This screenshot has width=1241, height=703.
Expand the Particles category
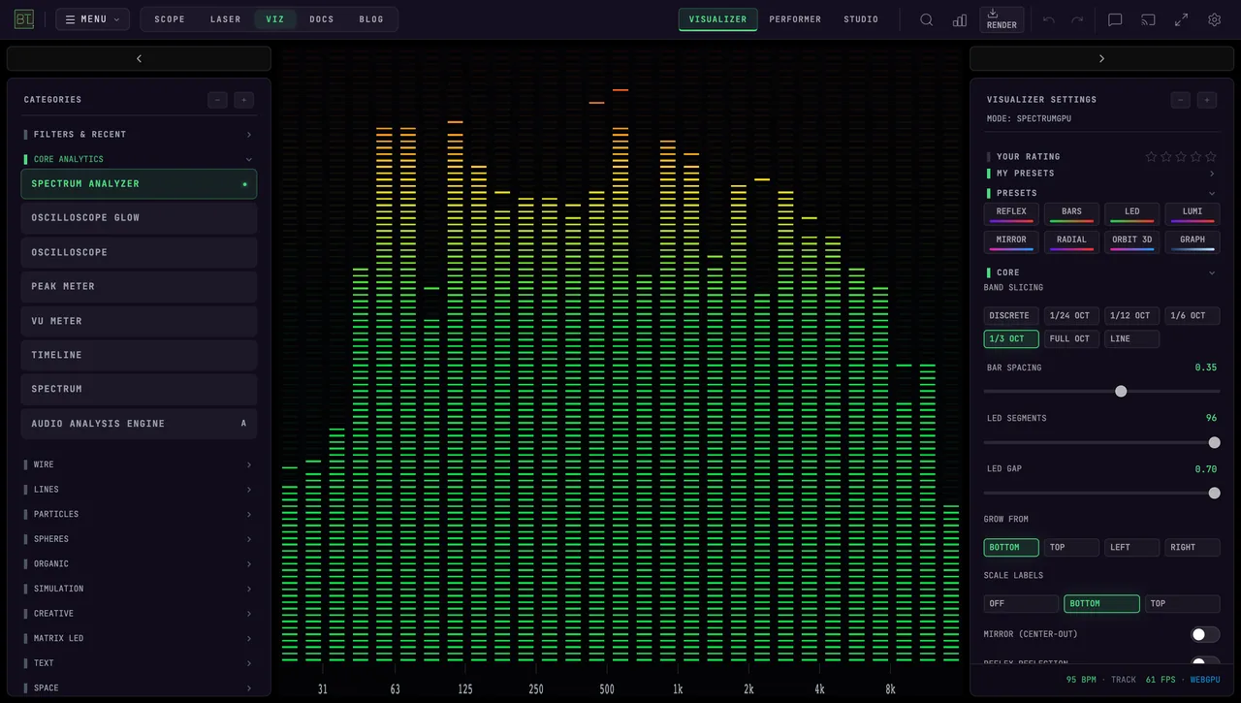click(x=139, y=514)
